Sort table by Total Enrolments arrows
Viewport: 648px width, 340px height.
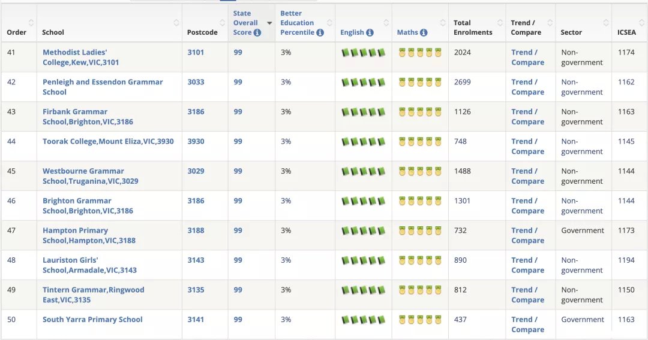point(500,23)
